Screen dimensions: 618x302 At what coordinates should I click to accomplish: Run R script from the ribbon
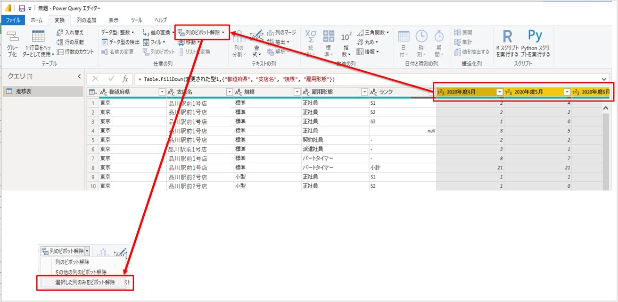[507, 38]
